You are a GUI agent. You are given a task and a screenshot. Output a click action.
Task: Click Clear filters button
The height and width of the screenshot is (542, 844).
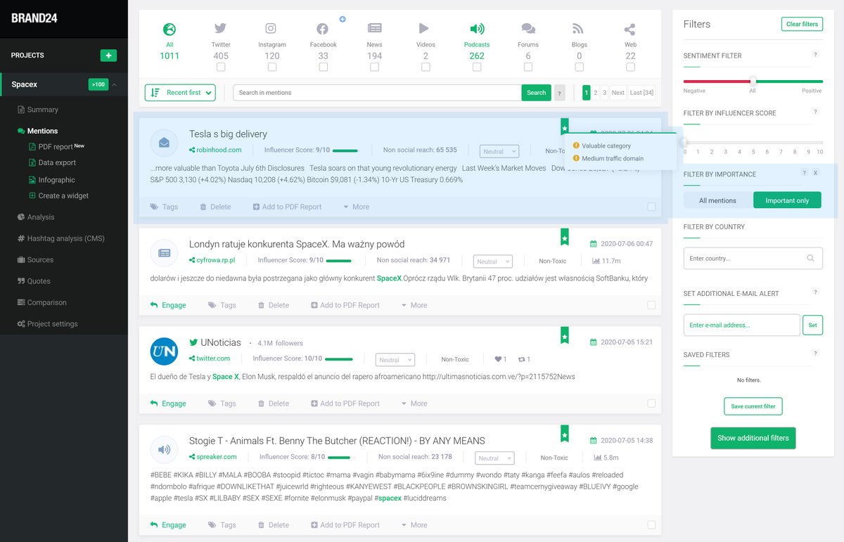point(802,24)
